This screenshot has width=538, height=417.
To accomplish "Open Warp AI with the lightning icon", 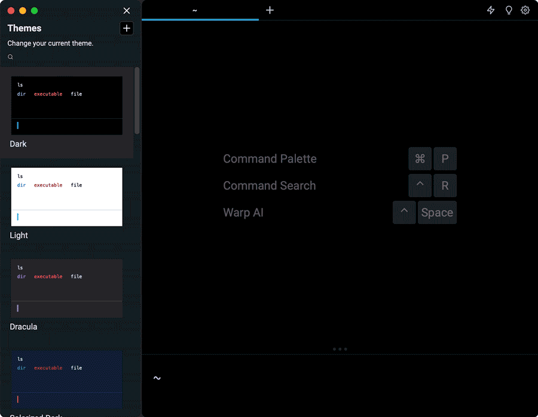I will click(490, 10).
